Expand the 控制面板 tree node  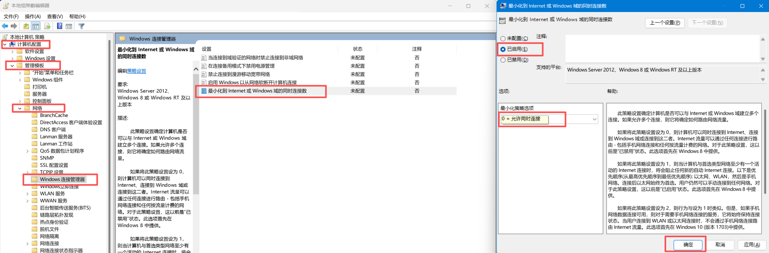pyautogui.click(x=20, y=101)
